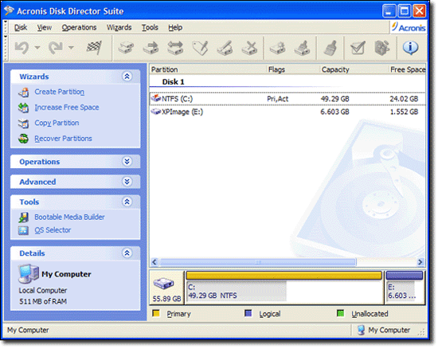The height and width of the screenshot is (349, 438).
Task: Click the green Unallocated legend swatch
Action: [x=340, y=313]
